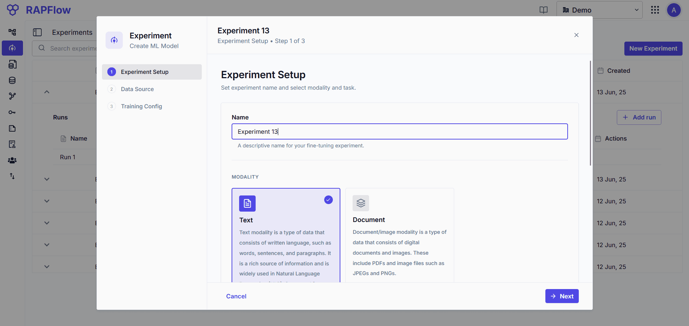The height and width of the screenshot is (326, 689).
Task: Open the database icon in the sidebar
Action: (12, 80)
